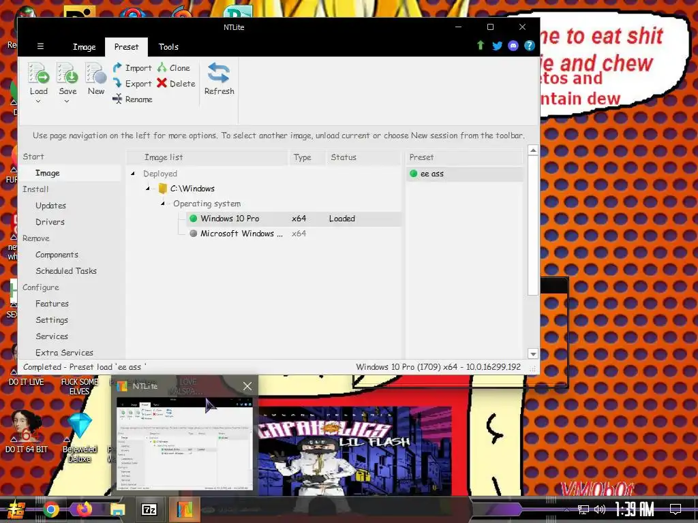Create a New preset
This screenshot has width=698, height=523.
[95, 79]
